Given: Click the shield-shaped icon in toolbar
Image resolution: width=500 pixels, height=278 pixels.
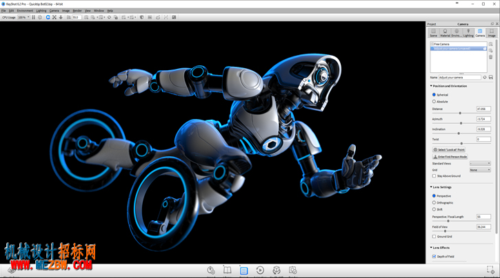Looking at the screenshot, I should 142,17.
